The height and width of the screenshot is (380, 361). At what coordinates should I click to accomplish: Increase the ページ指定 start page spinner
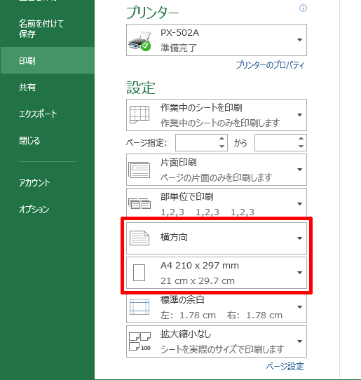pyautogui.click(x=222, y=139)
